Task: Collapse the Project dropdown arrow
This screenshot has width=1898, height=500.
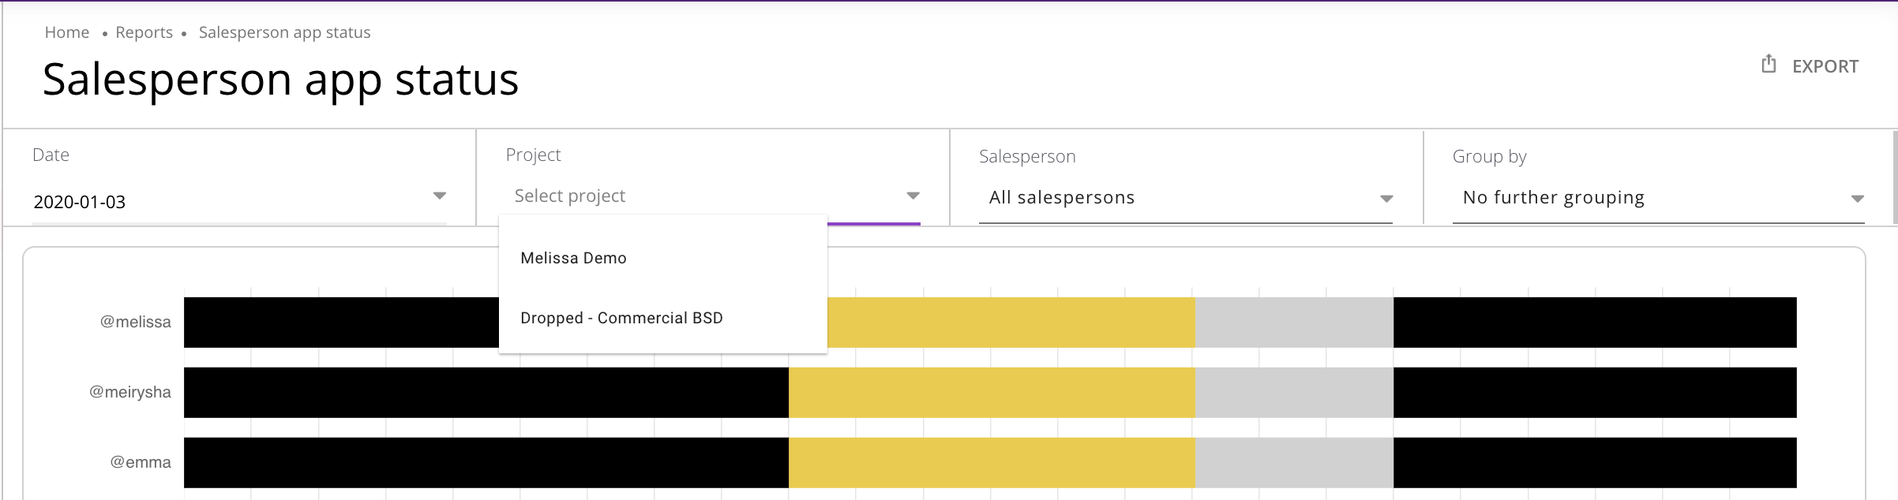Action: pyautogui.click(x=913, y=196)
